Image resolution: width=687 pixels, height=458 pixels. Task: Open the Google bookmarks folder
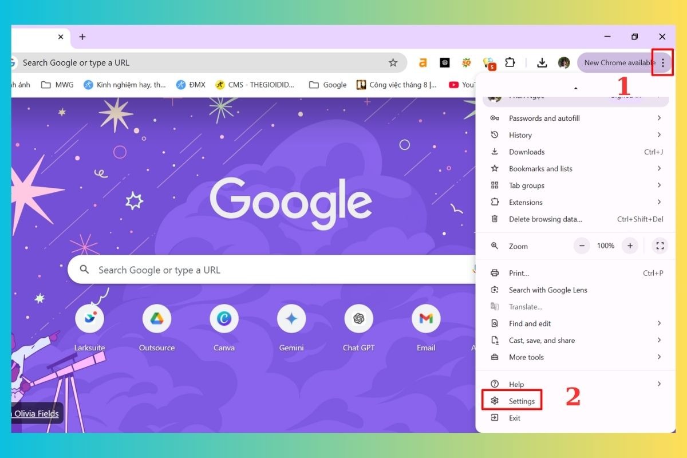(x=327, y=85)
